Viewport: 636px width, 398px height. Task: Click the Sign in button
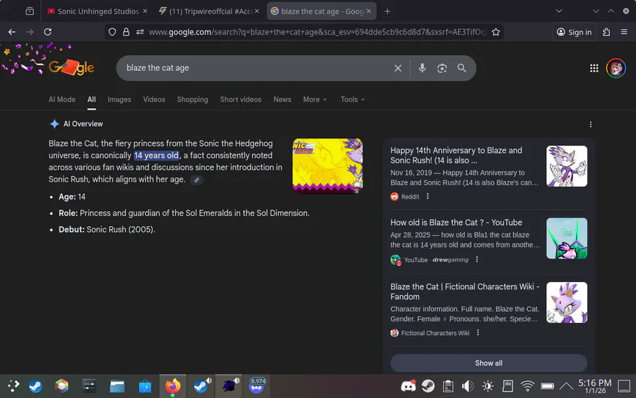click(x=574, y=32)
